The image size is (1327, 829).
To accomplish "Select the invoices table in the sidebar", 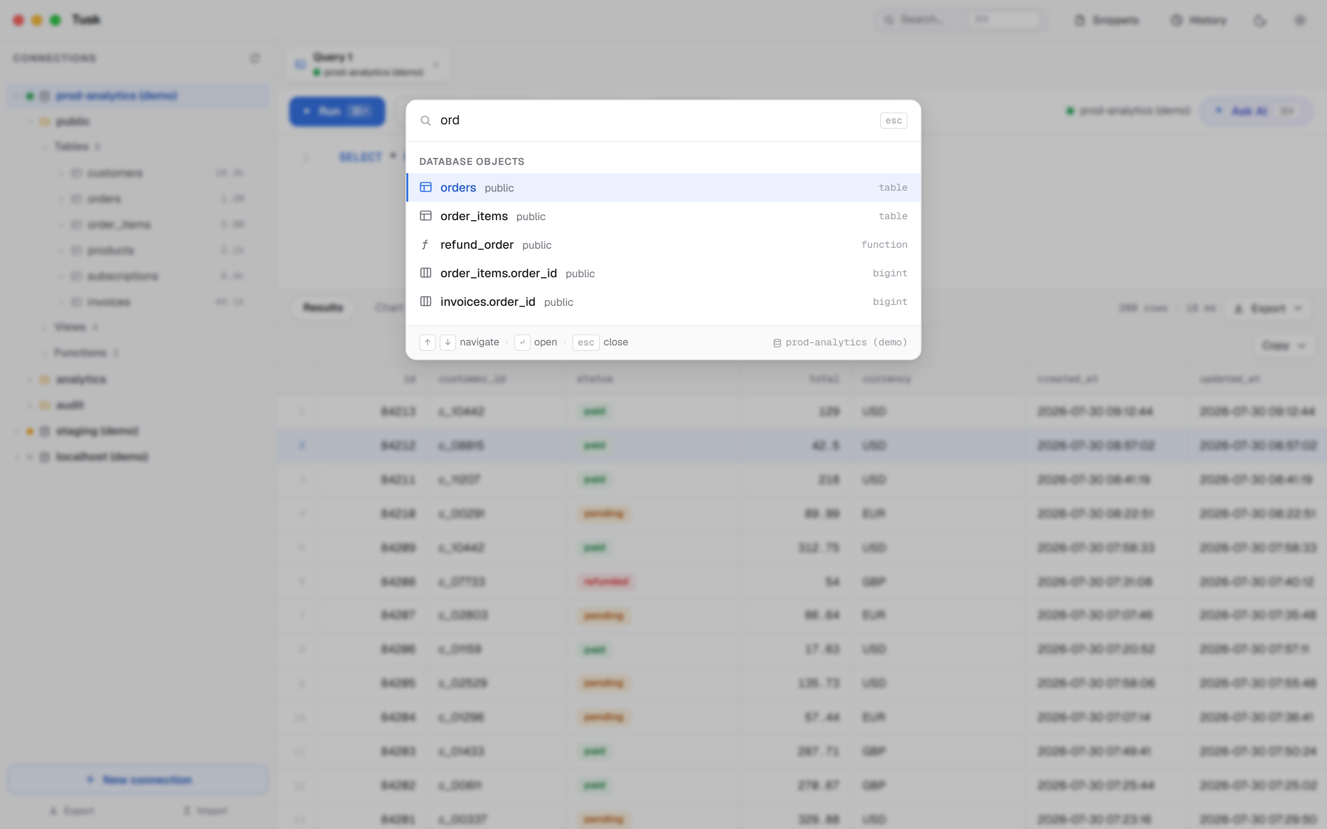I will (x=137, y=302).
